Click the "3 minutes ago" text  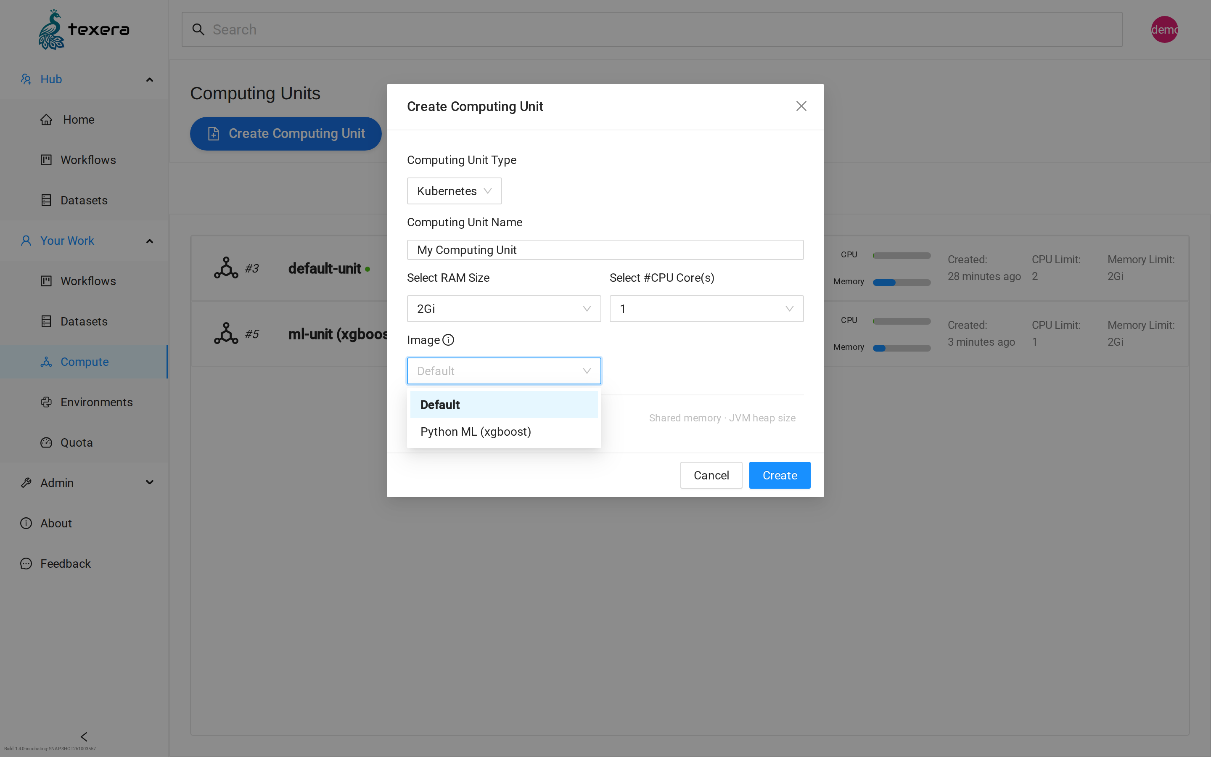coord(981,342)
